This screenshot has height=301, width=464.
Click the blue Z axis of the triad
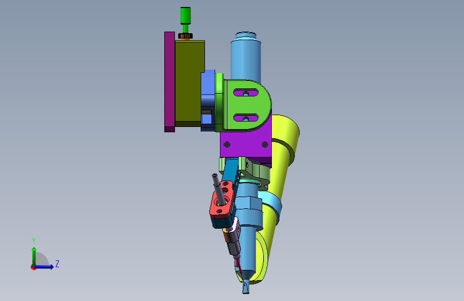(44, 267)
